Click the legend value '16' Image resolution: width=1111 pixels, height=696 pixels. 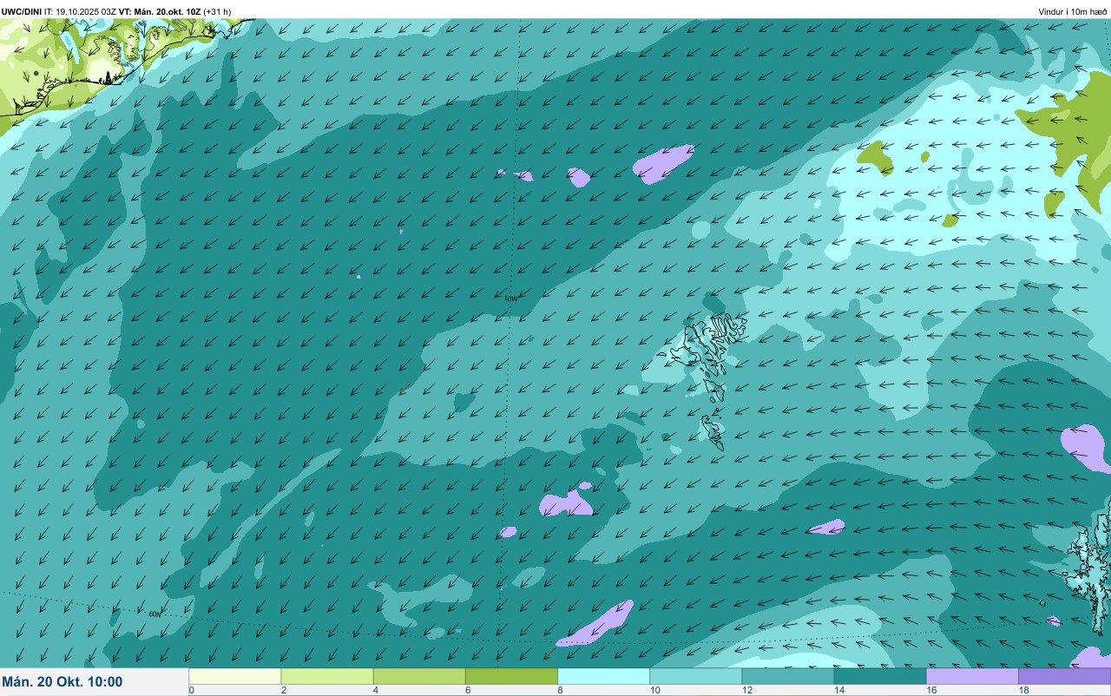930,690
